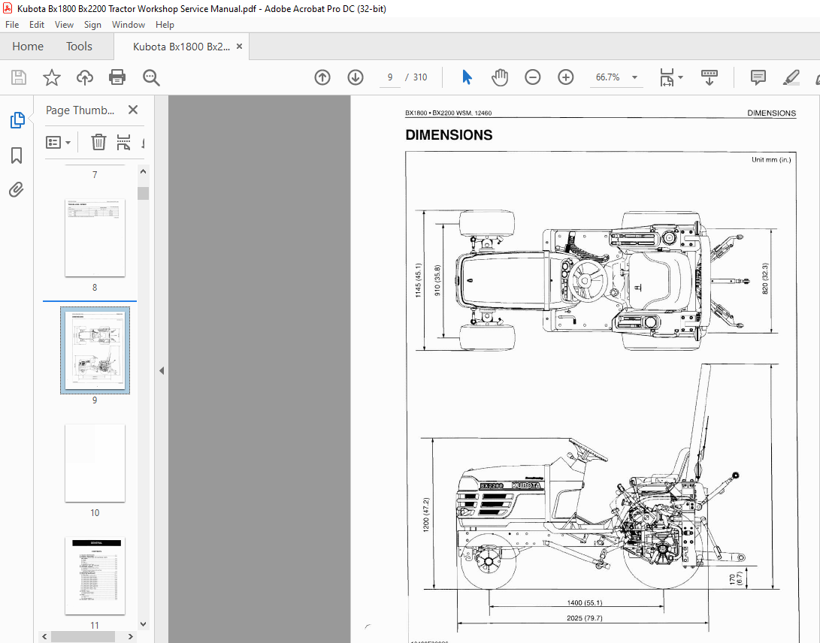Open the Edit menu
The width and height of the screenshot is (820, 643).
(x=37, y=25)
